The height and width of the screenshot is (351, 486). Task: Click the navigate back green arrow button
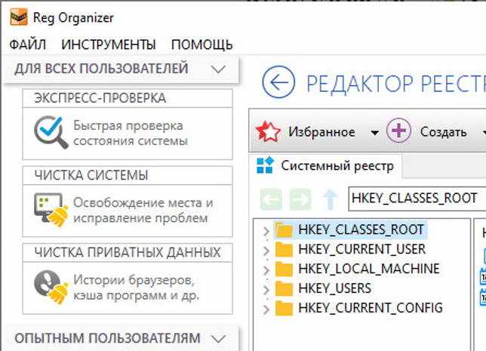point(271,199)
